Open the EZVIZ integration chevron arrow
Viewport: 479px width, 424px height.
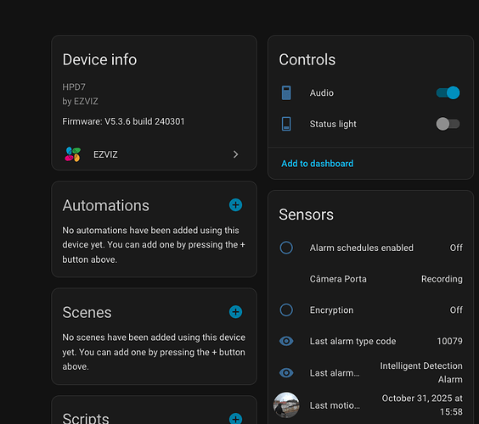point(235,154)
